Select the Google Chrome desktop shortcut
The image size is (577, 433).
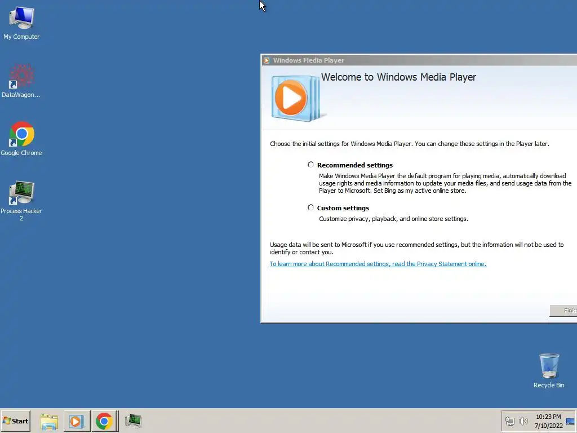click(x=21, y=139)
